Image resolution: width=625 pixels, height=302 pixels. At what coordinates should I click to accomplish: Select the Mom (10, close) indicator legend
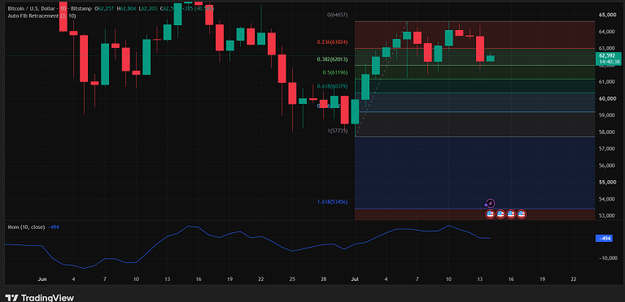point(26,226)
